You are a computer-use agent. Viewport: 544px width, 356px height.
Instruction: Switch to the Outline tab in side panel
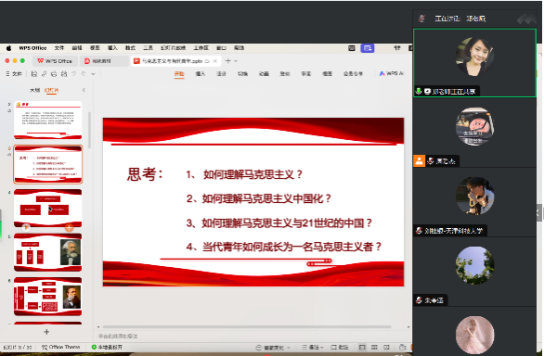[x=34, y=90]
